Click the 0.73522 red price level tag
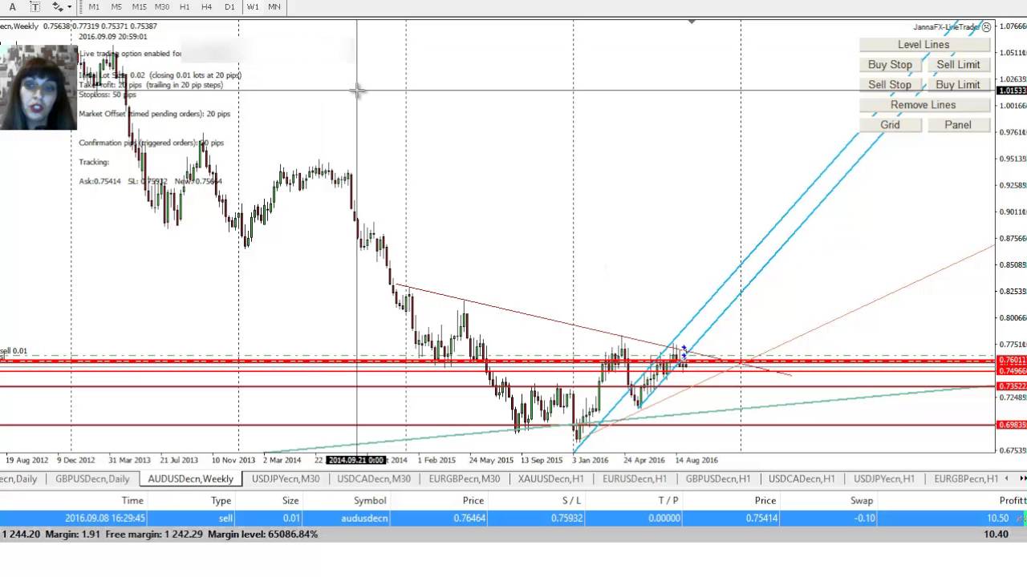Image resolution: width=1027 pixels, height=577 pixels. (x=1012, y=386)
